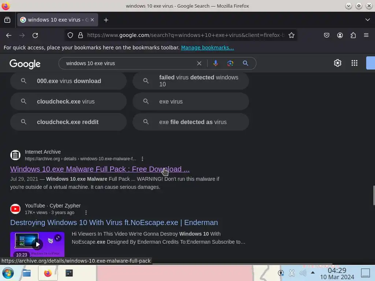Go back with the back arrow
Image resolution: width=375 pixels, height=281 pixels.
coord(9,35)
